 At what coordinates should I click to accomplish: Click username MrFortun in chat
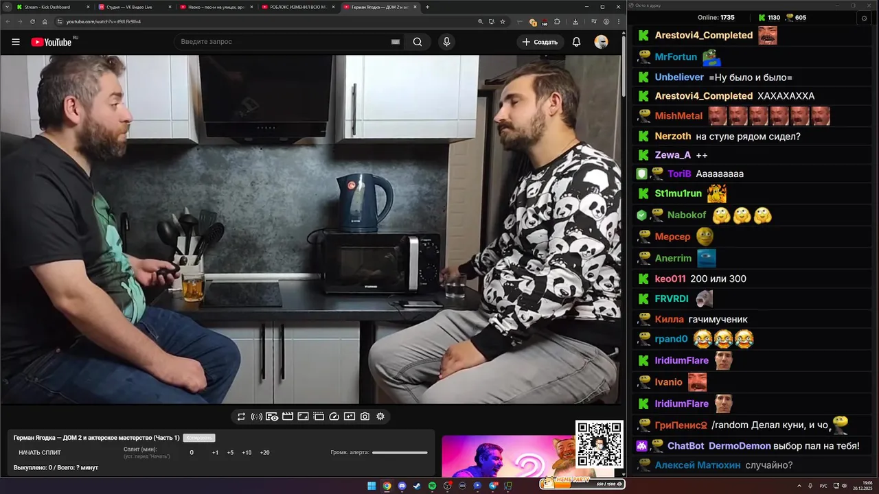(676, 57)
